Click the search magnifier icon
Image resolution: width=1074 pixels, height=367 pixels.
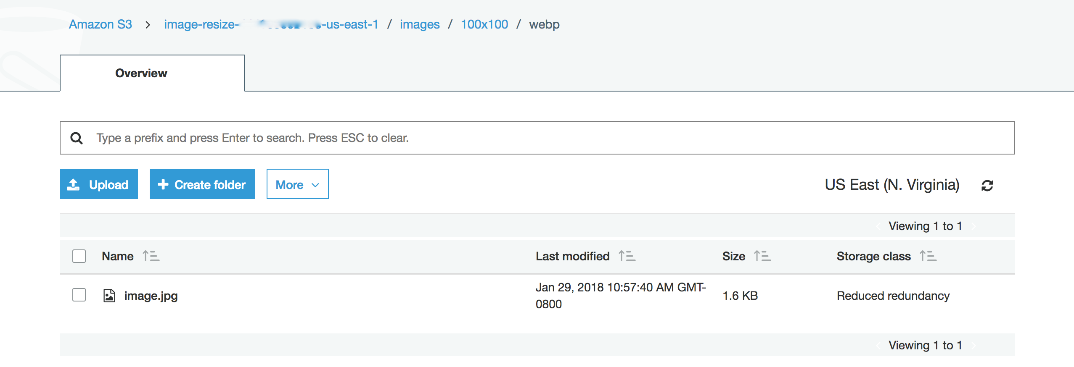77,138
